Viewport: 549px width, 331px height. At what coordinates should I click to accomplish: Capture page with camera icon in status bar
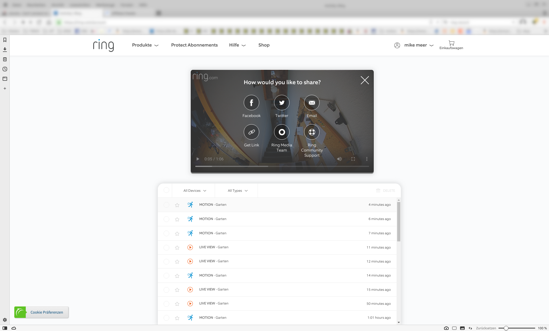[446, 328]
